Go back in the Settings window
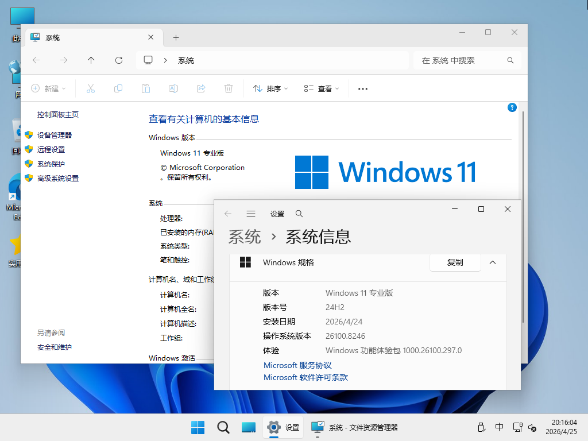588x441 pixels. coord(227,214)
